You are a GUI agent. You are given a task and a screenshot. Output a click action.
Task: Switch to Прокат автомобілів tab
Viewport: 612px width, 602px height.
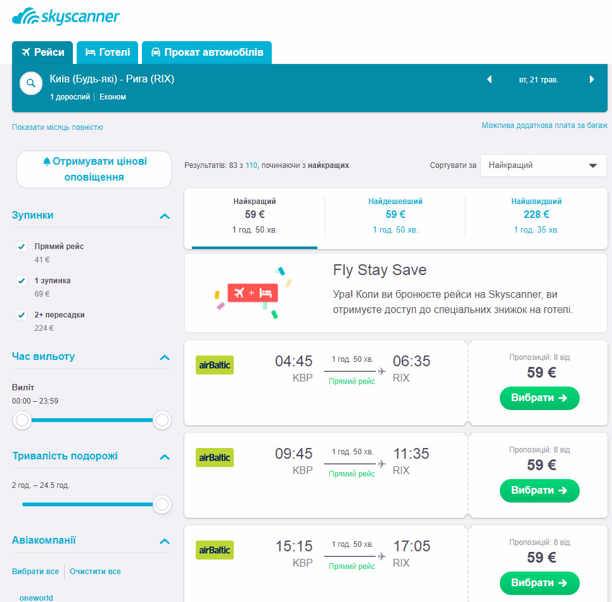(207, 53)
